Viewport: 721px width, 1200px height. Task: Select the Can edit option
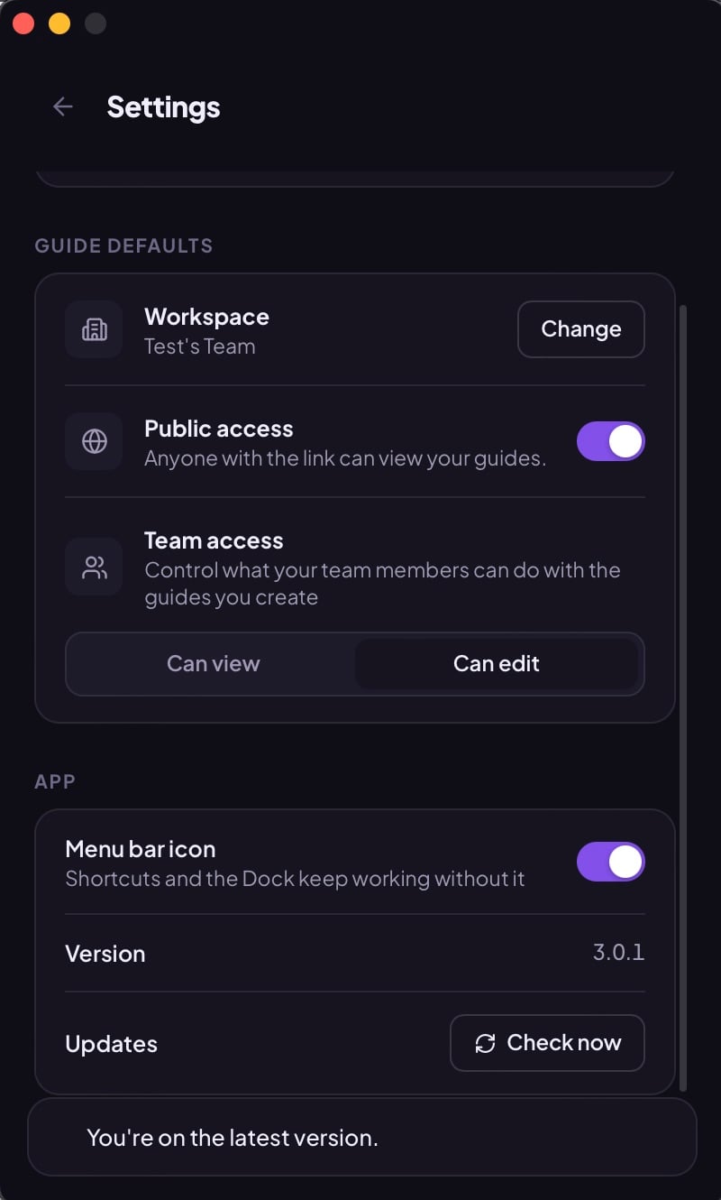point(497,664)
